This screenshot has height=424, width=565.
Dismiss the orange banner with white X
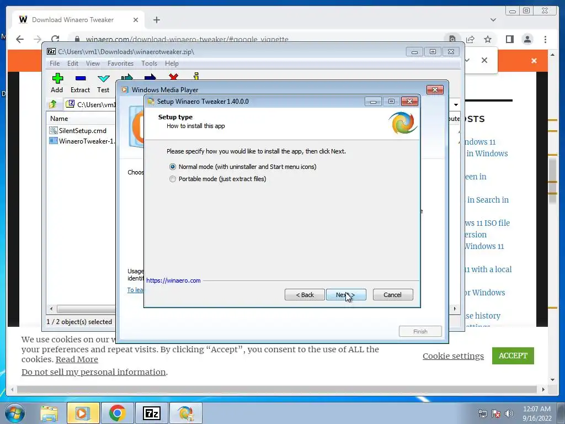534,61
